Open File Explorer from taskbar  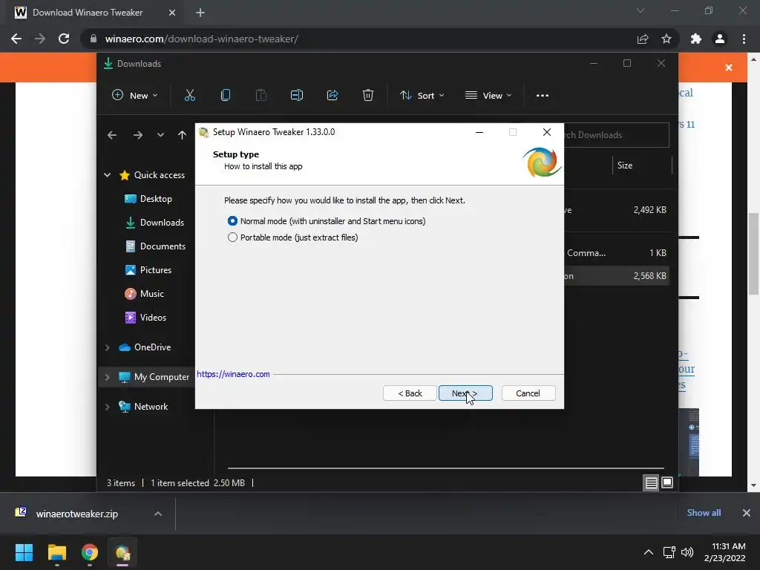[x=56, y=552]
